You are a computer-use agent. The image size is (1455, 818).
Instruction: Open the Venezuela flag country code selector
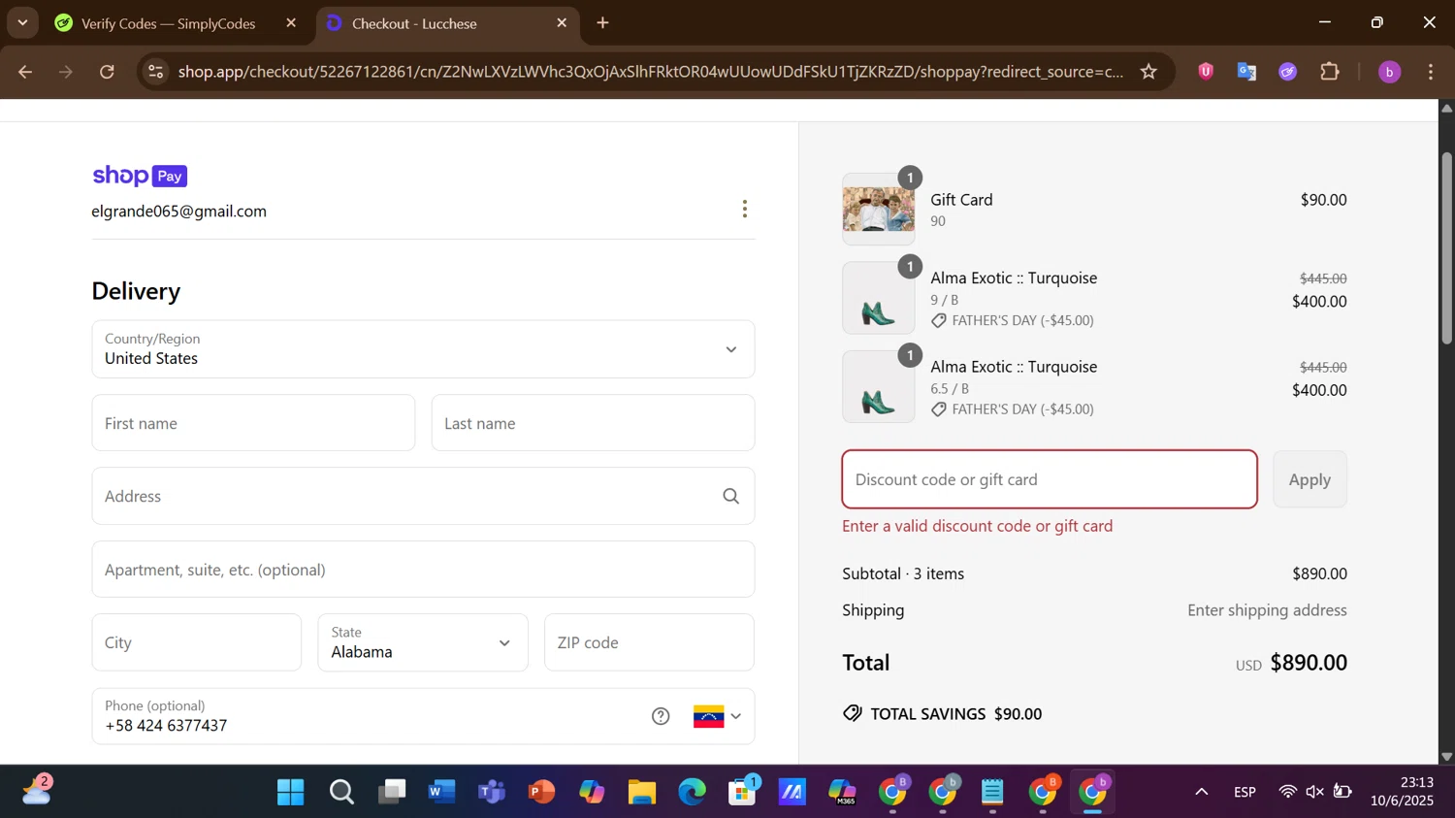pos(718,716)
